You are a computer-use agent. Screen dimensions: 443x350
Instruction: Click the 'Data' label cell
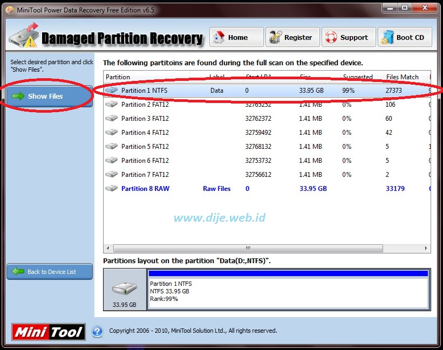[217, 90]
